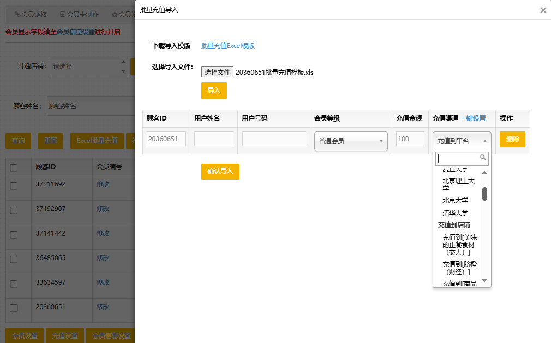This screenshot has width=551, height=343.
Task: Select 北京大学 from the channel list
Action: click(455, 200)
